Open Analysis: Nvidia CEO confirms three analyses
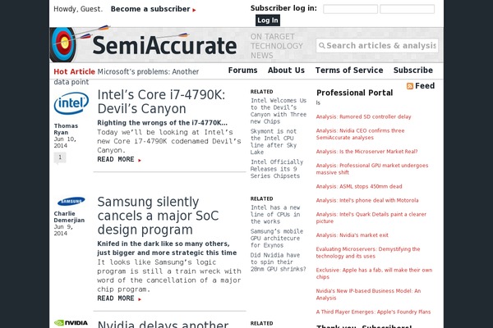Image resolution: width=493 pixels, height=328 pixels. pos(361,134)
